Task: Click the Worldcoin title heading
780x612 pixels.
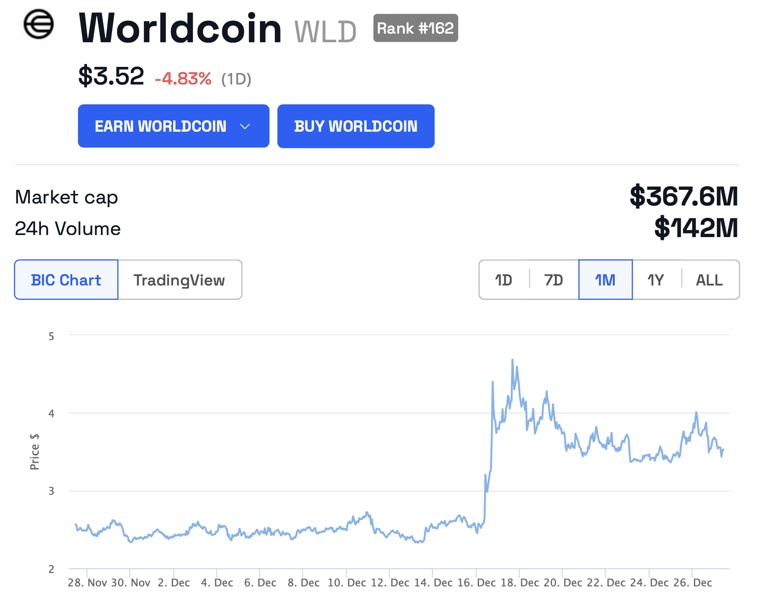Action: coord(180,28)
